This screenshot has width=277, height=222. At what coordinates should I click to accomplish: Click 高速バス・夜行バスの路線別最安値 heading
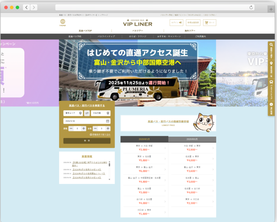[x=168, y=121]
